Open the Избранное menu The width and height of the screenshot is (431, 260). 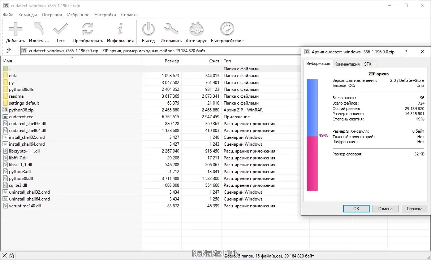[78, 15]
